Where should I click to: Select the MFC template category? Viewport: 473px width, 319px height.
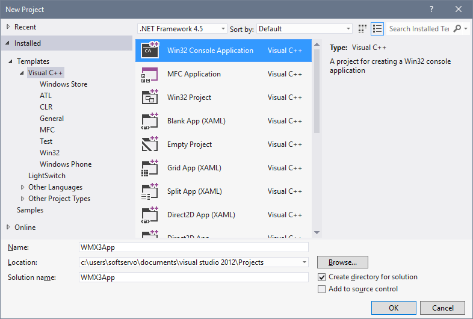pyautogui.click(x=47, y=130)
